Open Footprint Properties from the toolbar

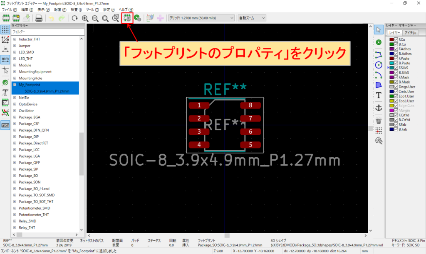[127, 18]
